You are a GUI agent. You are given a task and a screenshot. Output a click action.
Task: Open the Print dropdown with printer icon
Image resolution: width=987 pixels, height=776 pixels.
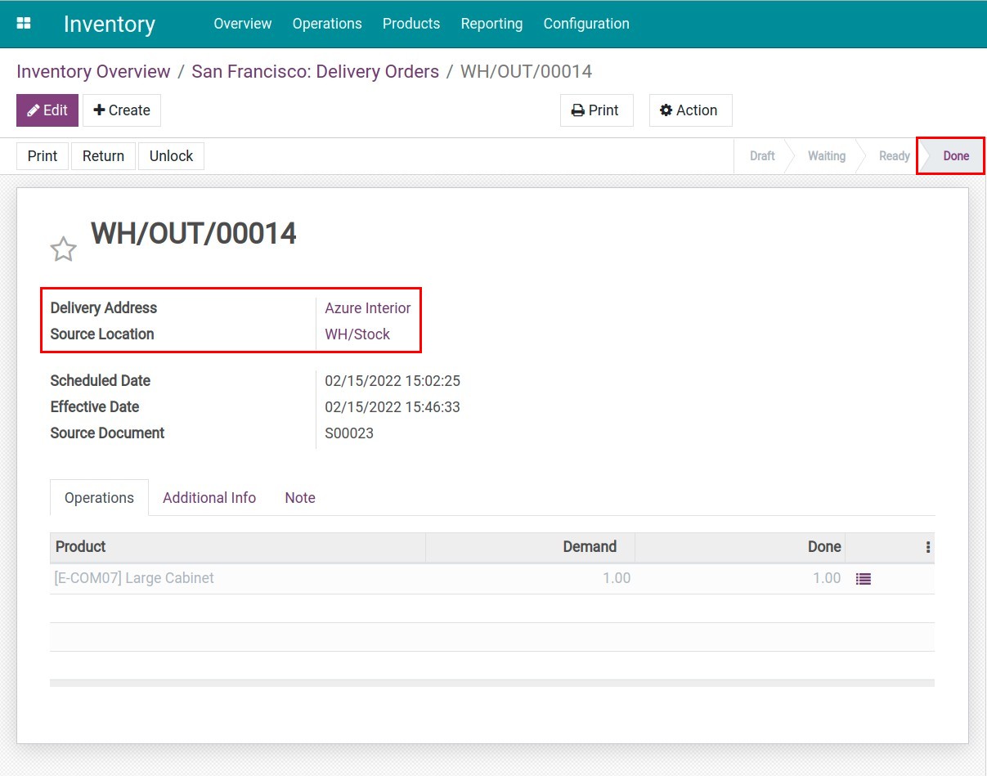[x=596, y=110]
